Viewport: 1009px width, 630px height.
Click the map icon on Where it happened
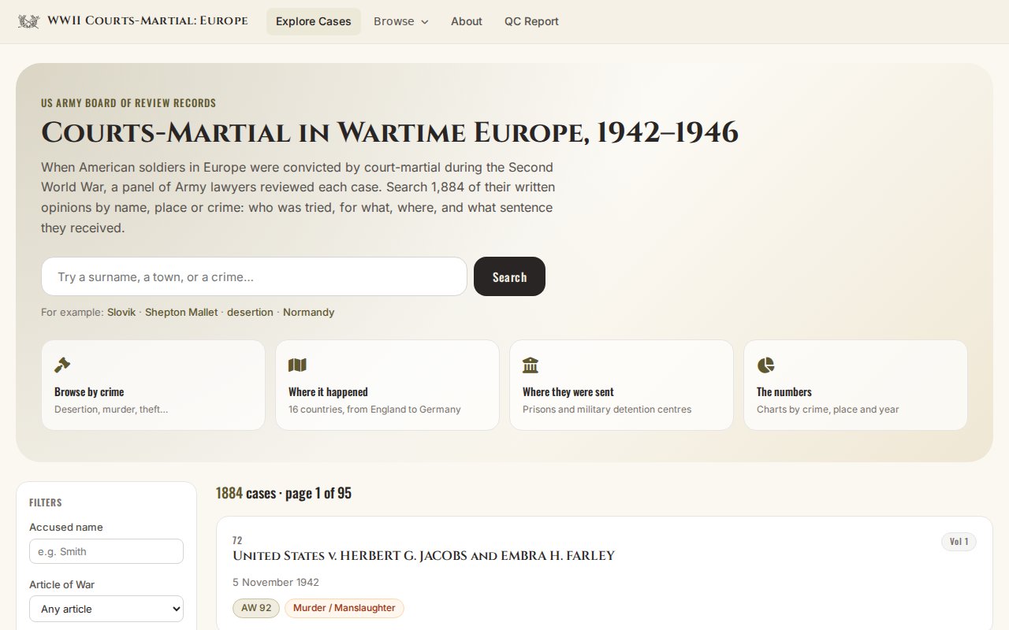point(297,365)
